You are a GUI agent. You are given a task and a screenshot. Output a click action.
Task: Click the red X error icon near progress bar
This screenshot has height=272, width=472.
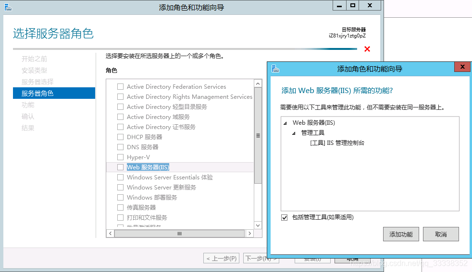(367, 49)
